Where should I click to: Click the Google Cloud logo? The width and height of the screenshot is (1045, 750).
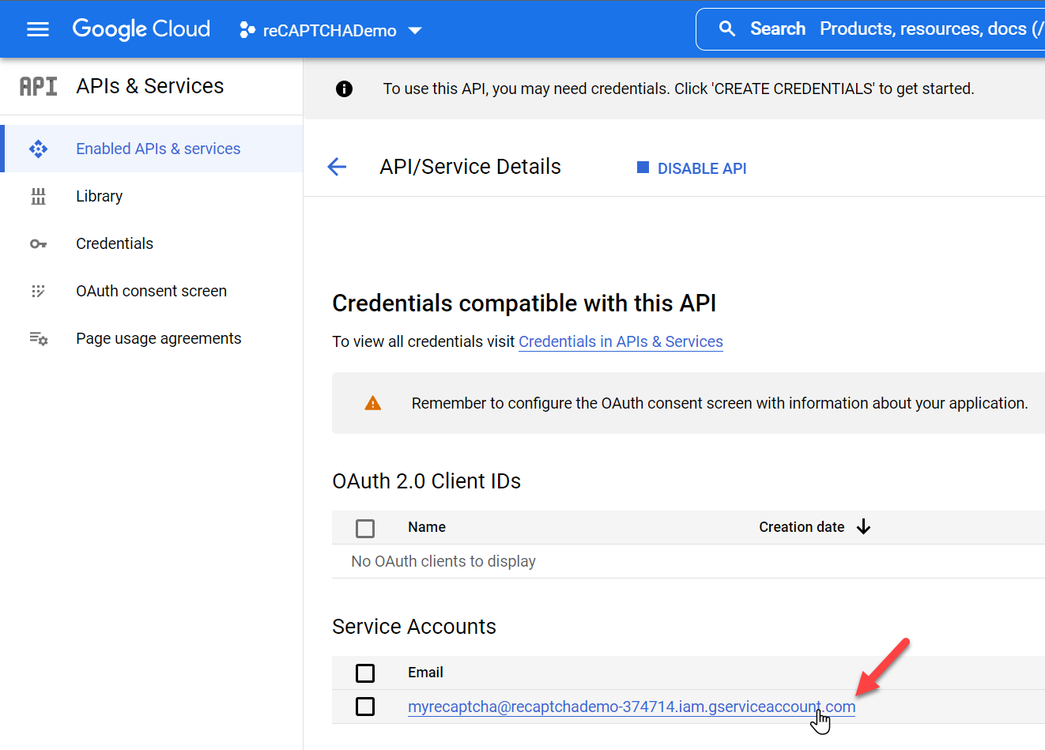click(x=141, y=29)
